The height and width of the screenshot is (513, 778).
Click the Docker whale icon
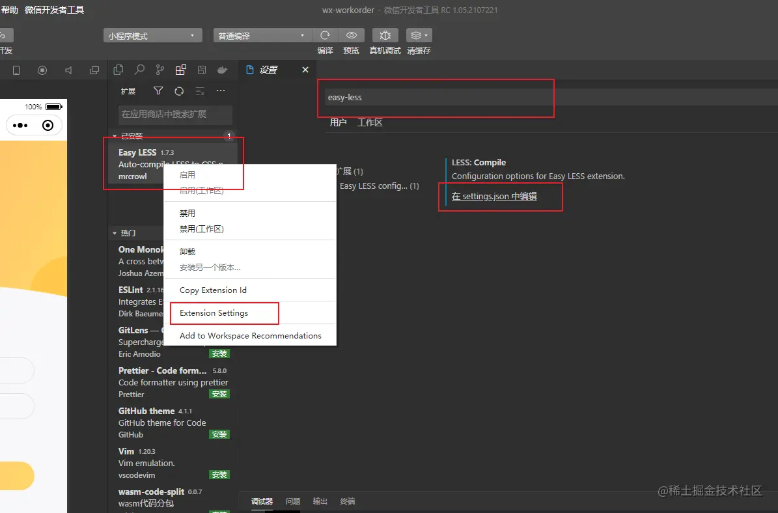222,70
